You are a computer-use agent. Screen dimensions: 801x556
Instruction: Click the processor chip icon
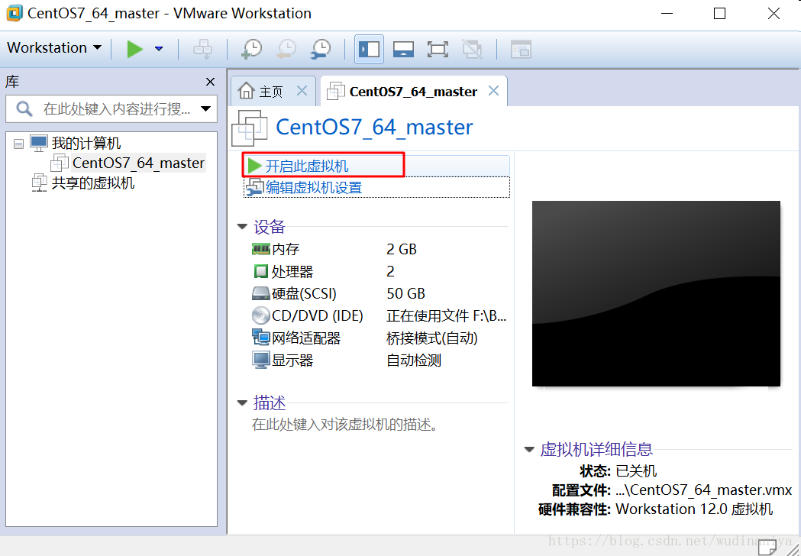(261, 271)
